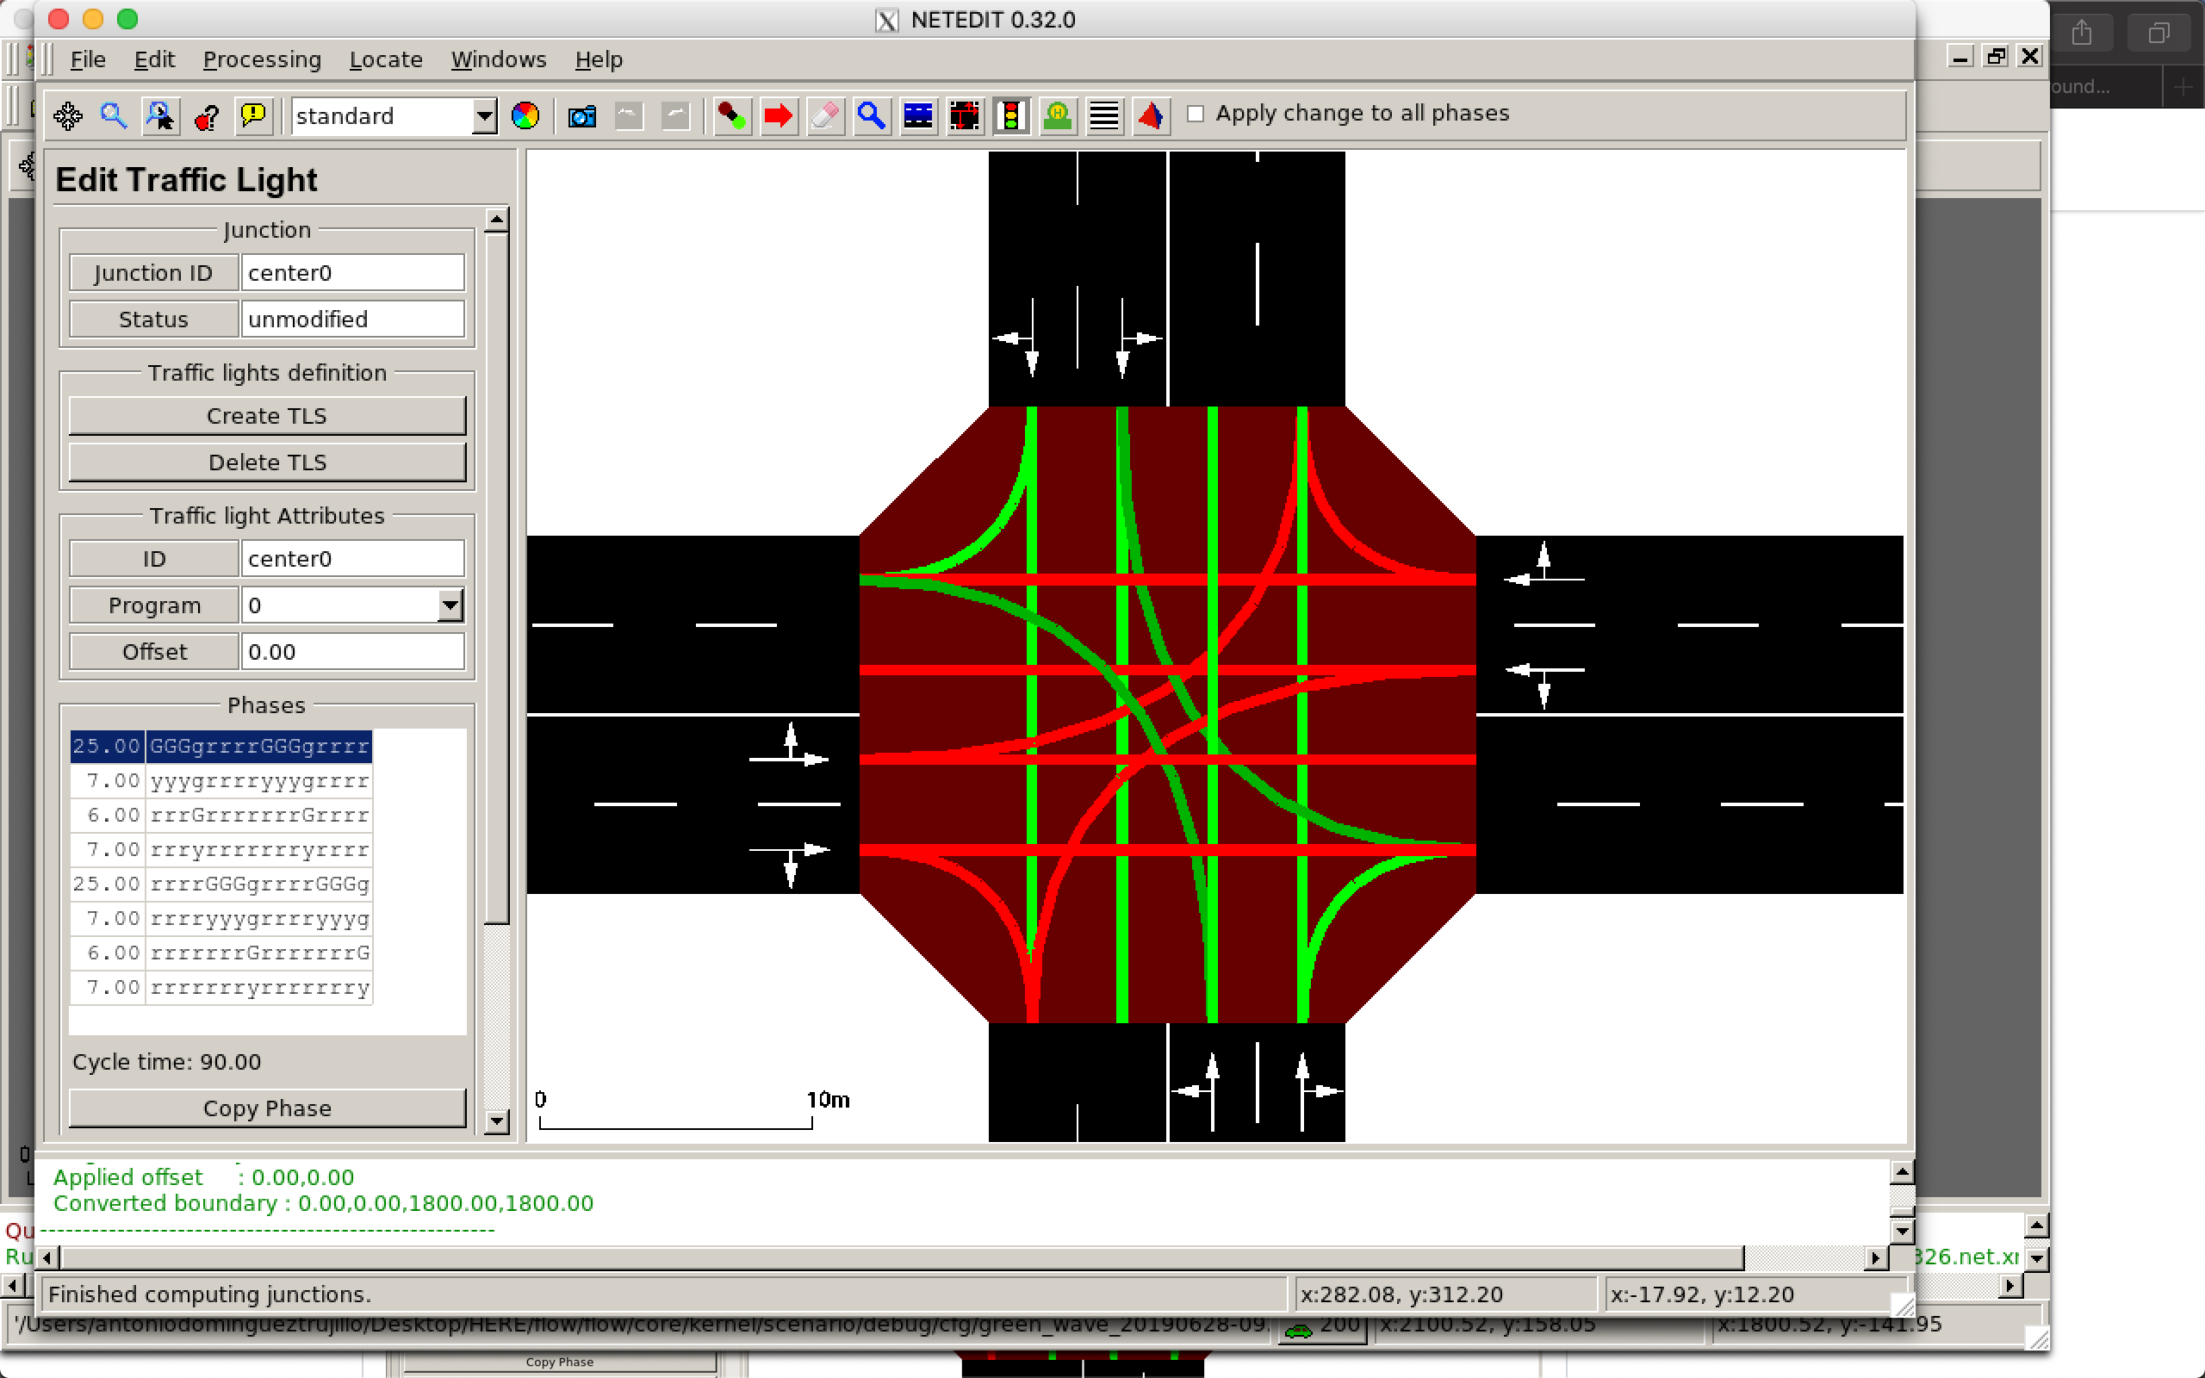
Task: Open the Windows menu
Action: [x=500, y=59]
